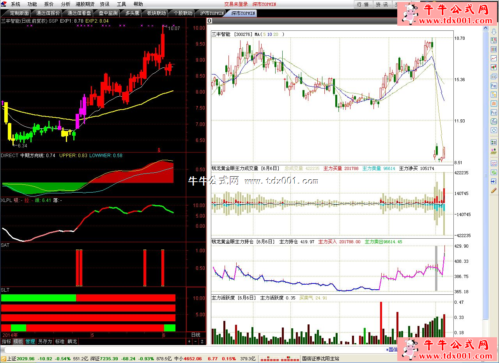Click the right panel vertical scrollbar

[485, 175]
